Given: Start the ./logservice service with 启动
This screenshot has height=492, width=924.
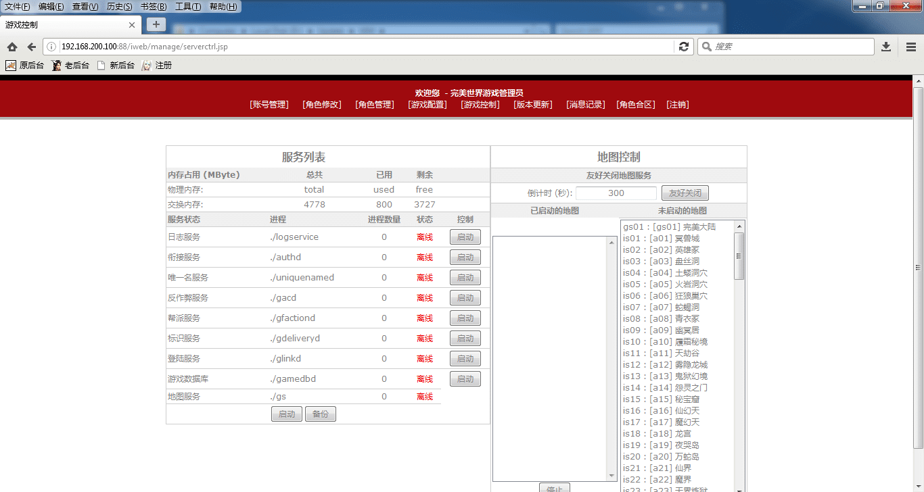Looking at the screenshot, I should 465,237.
